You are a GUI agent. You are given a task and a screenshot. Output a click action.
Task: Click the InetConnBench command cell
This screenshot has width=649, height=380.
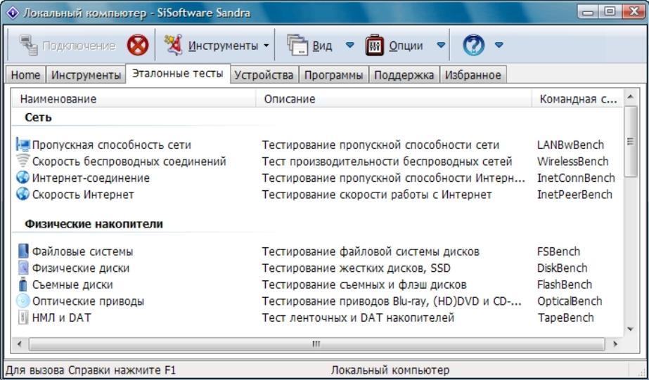point(576,178)
